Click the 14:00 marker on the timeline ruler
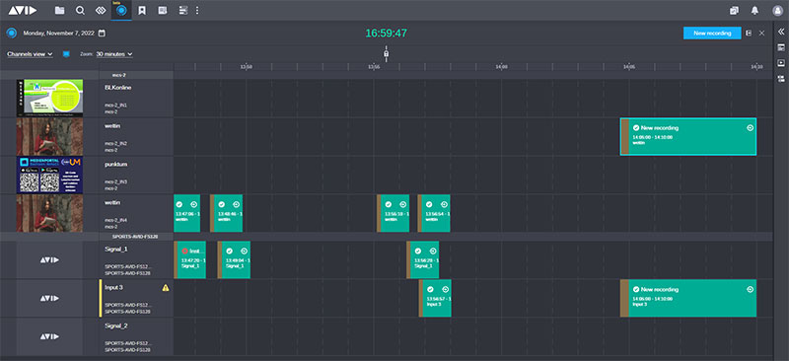This screenshot has height=361, width=789. pyautogui.click(x=501, y=66)
